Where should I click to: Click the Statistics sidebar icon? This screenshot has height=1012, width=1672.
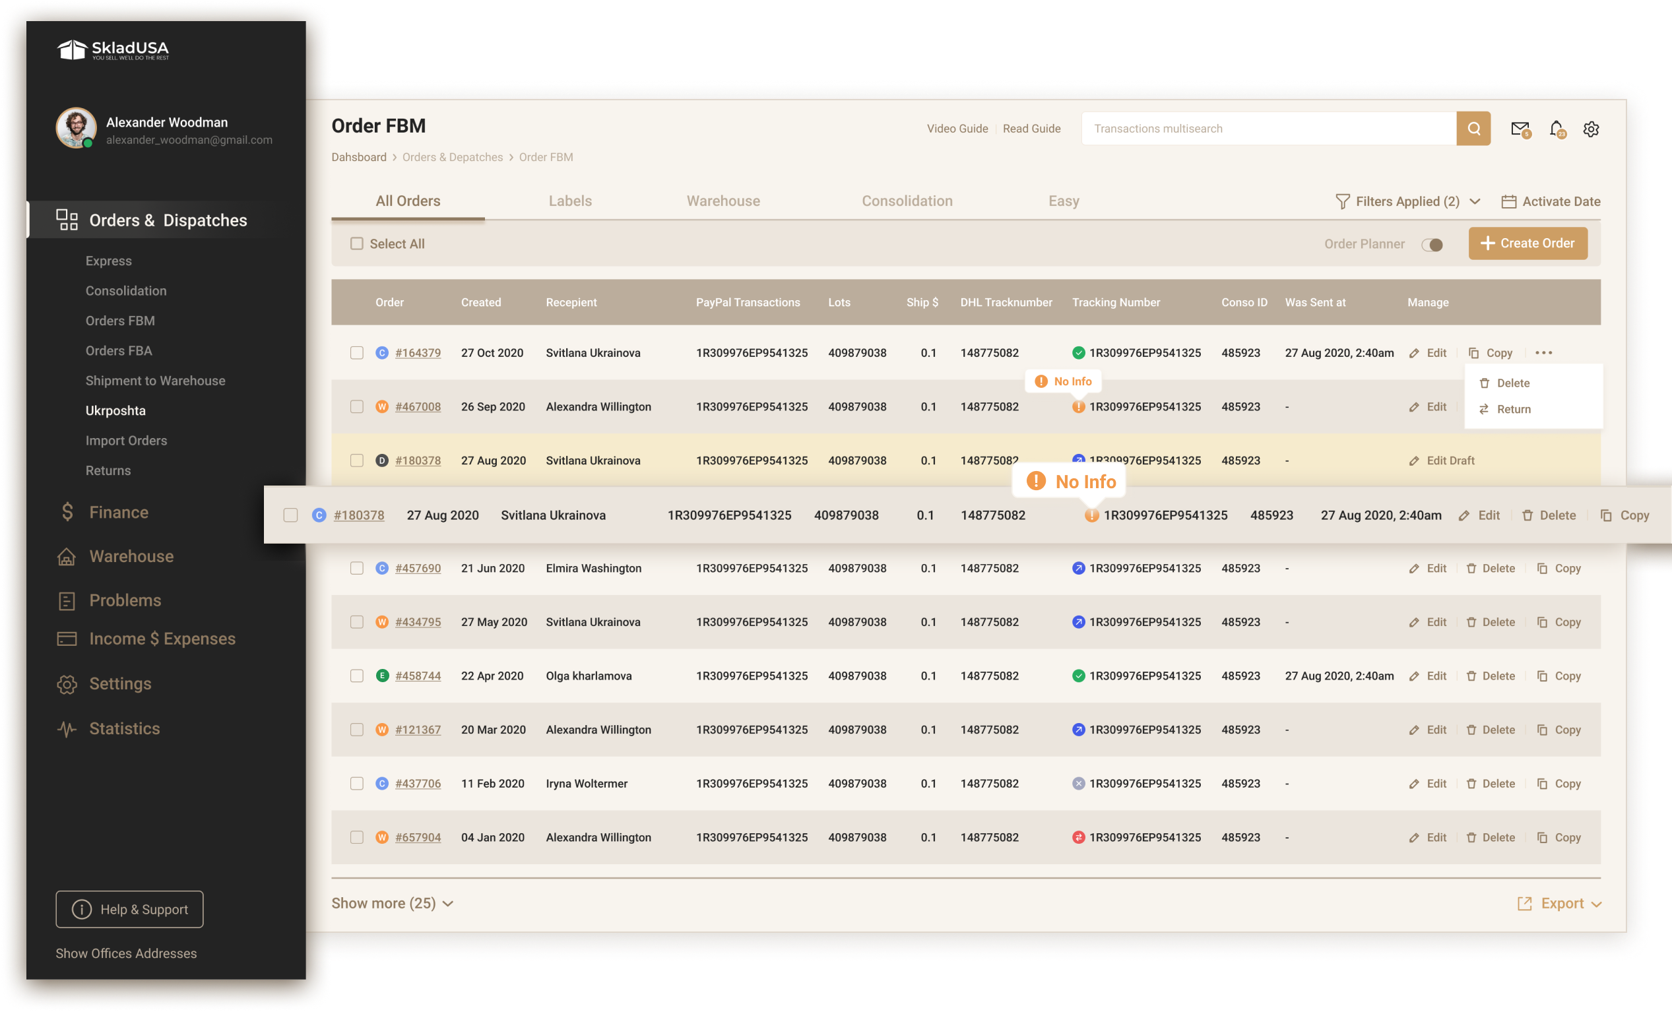[x=67, y=729]
